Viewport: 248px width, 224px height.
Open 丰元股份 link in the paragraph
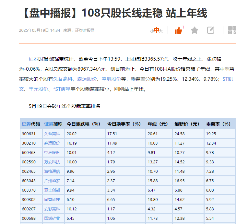tap(38, 89)
